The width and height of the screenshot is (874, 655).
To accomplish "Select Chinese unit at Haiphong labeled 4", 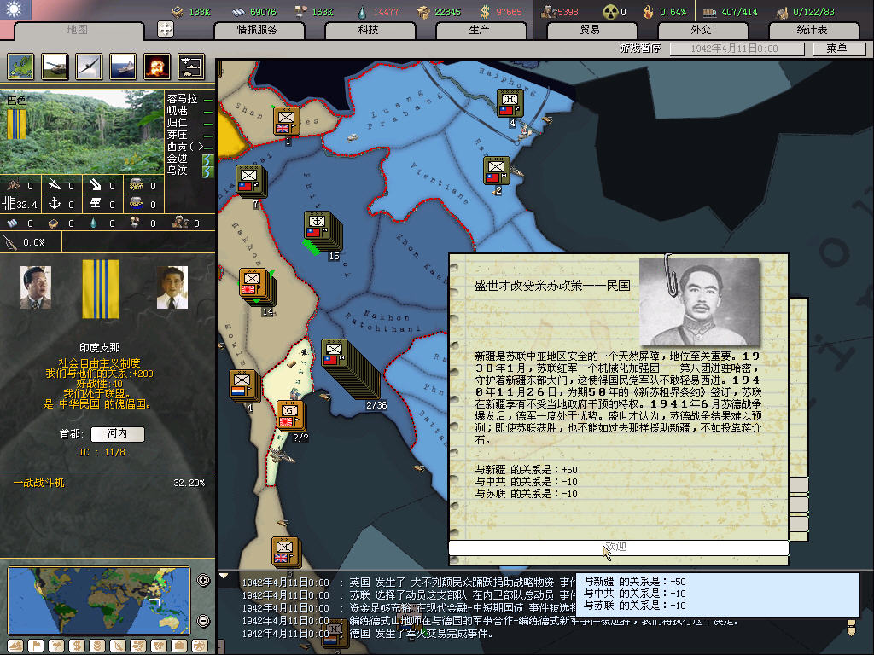I will [510, 103].
